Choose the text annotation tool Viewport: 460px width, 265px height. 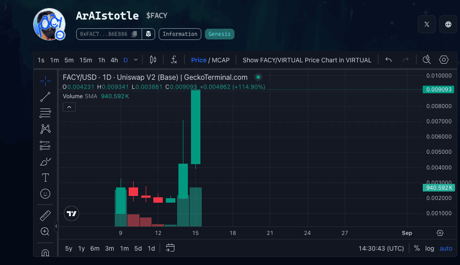coord(45,178)
